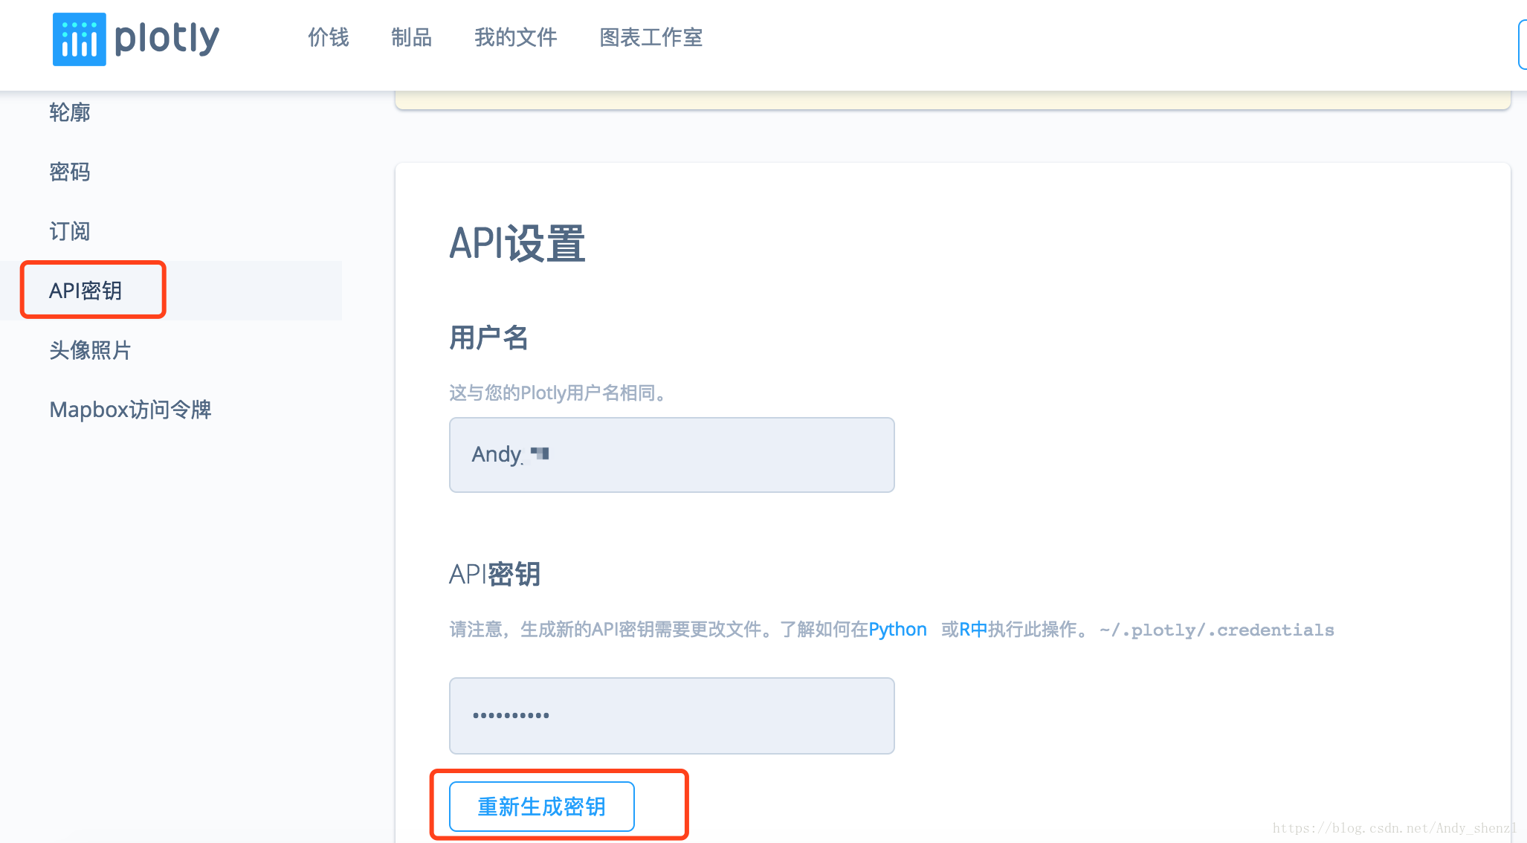Select 轮廓 in the settings sidebar
This screenshot has height=843, width=1527.
coord(70,112)
